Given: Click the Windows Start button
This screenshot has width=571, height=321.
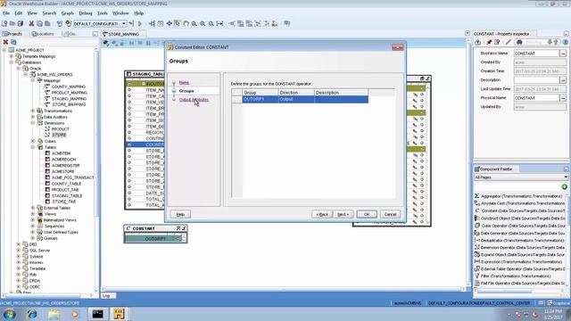Looking at the screenshot, I should (x=9, y=314).
